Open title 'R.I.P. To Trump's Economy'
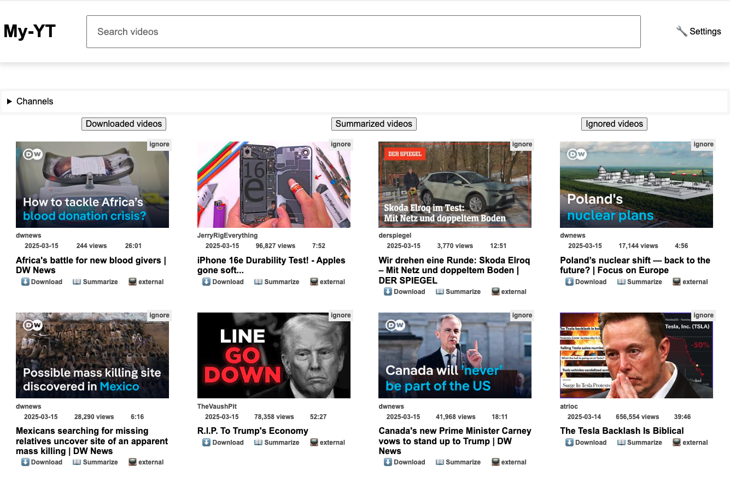Screen dimensions: 730x477 (x=253, y=431)
